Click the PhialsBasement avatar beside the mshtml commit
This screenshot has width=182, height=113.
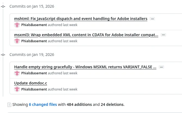coord(17,25)
